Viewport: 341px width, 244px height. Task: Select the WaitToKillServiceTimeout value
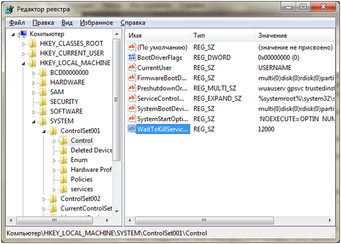162,129
